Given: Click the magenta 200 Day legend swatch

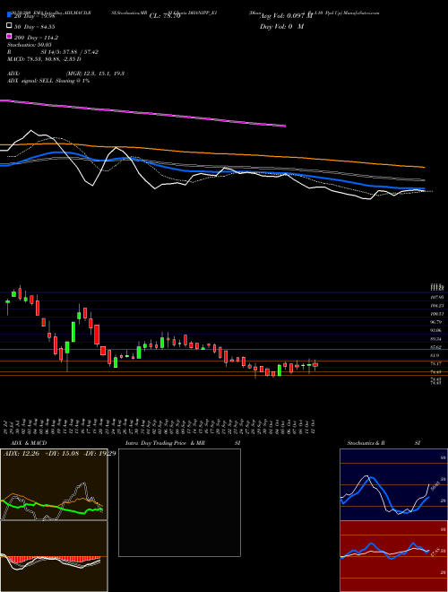Looking at the screenshot, I should (x=9, y=37).
